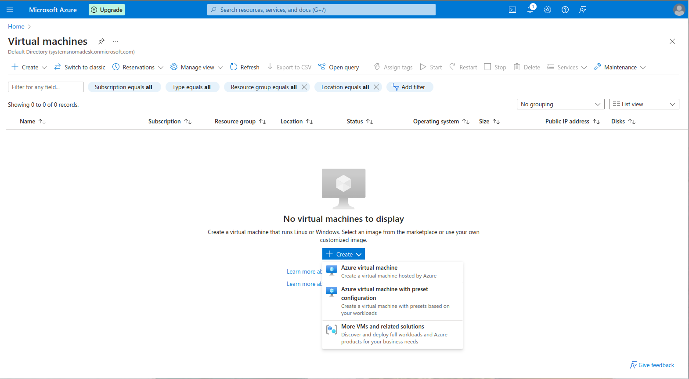Expand the Reservations dropdown
Screen dimensions: 689x379
click(x=138, y=67)
